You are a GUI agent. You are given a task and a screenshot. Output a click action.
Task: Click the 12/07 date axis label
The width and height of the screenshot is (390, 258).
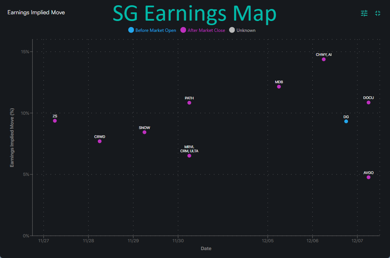(x=357, y=241)
